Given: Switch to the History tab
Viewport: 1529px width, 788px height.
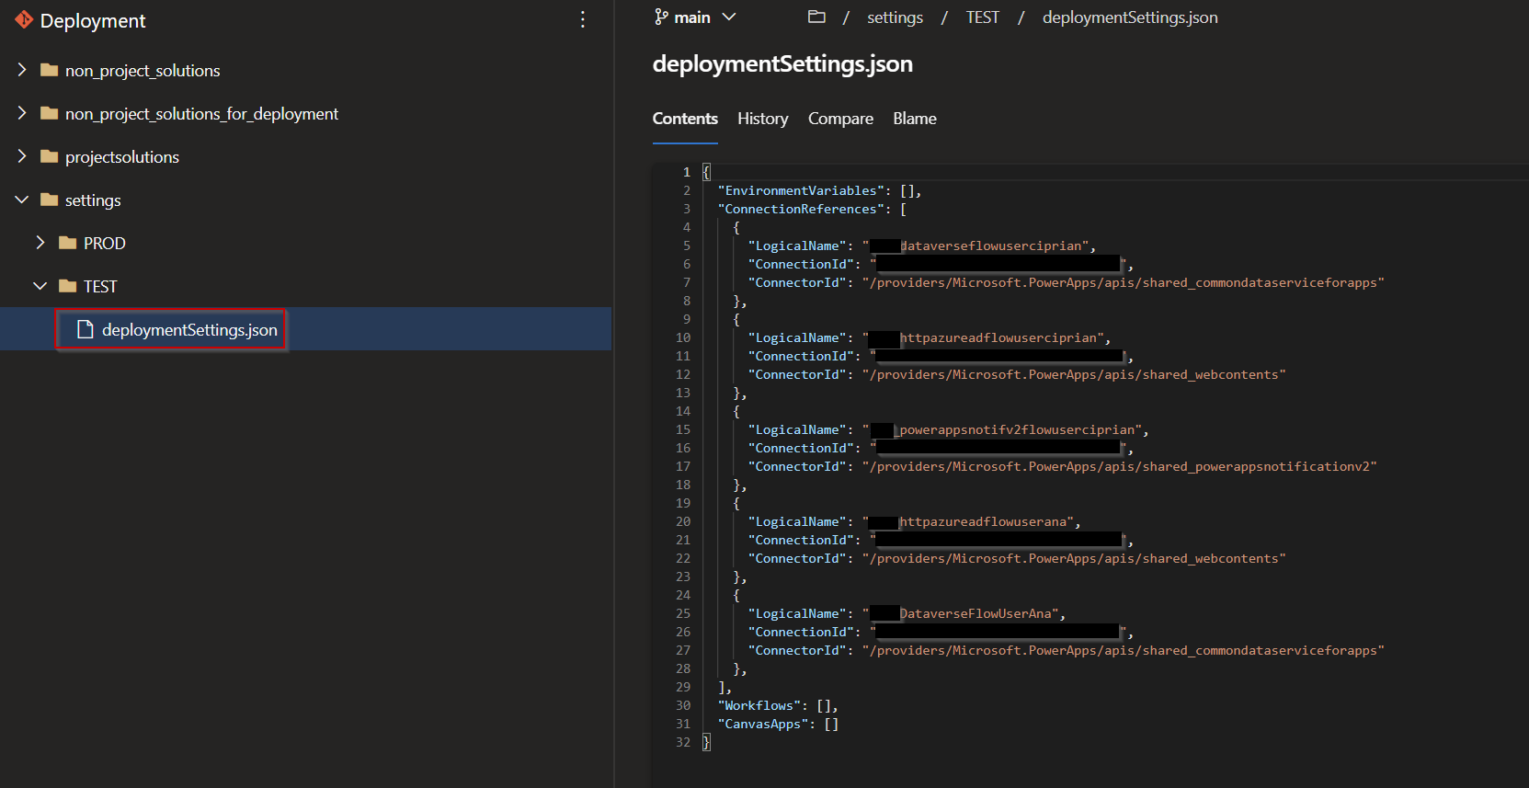Looking at the screenshot, I should [762, 119].
